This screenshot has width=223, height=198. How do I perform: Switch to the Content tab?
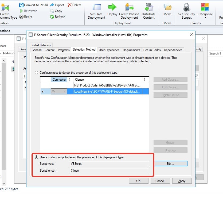click(x=49, y=50)
